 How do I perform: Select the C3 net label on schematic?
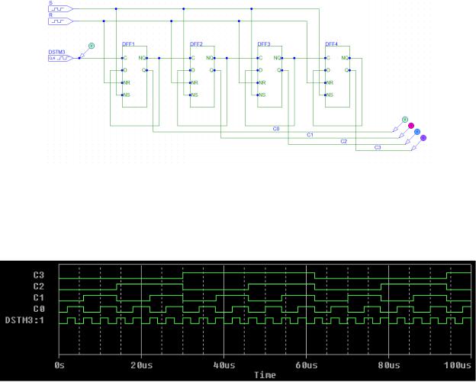pyautogui.click(x=378, y=147)
